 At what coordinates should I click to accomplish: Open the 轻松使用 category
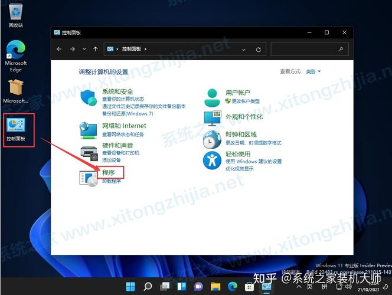tap(238, 154)
